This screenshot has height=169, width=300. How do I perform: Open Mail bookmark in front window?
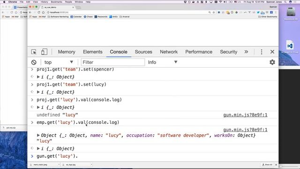click(x=42, y=17)
